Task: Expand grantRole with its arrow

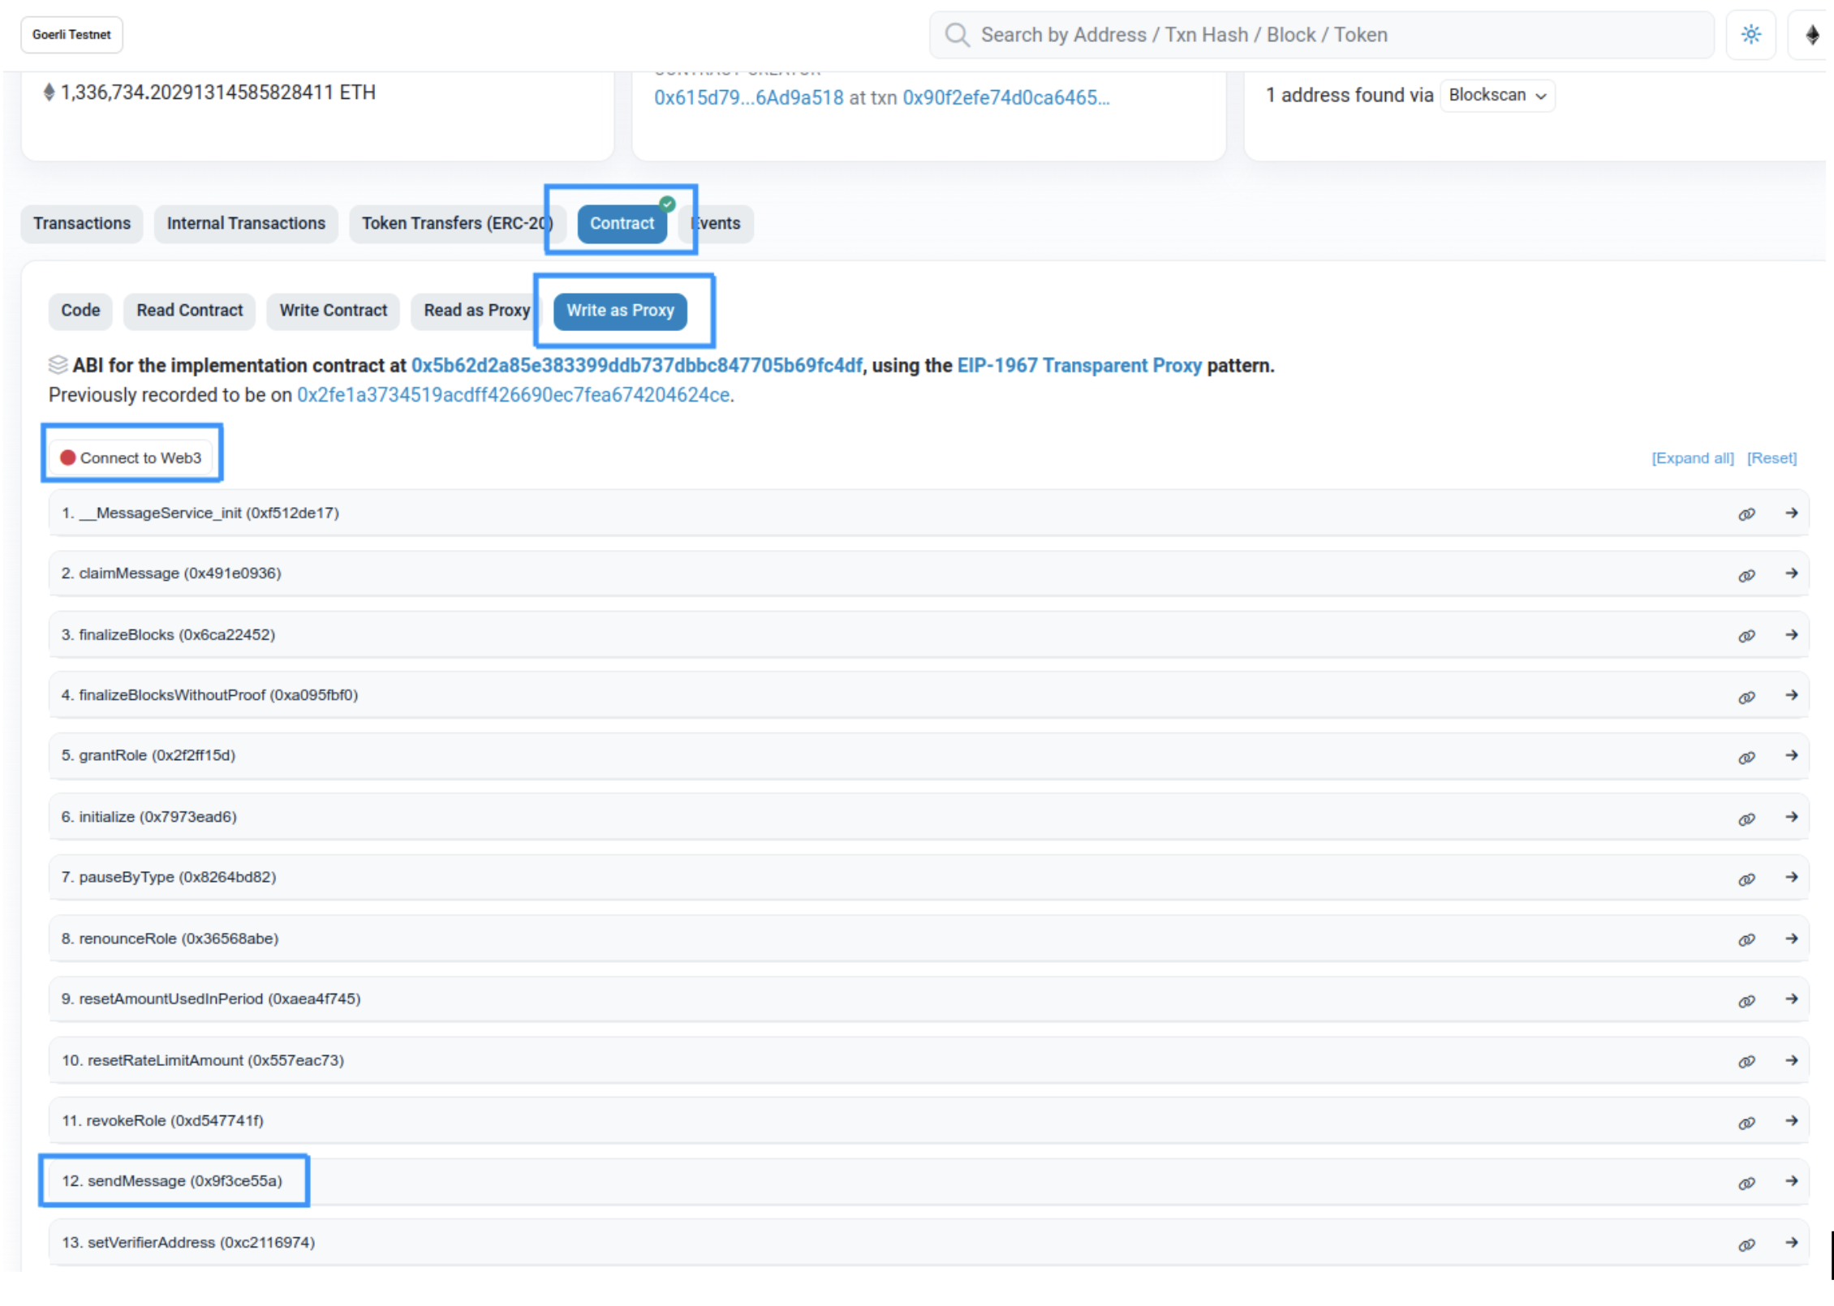Action: click(x=1791, y=755)
